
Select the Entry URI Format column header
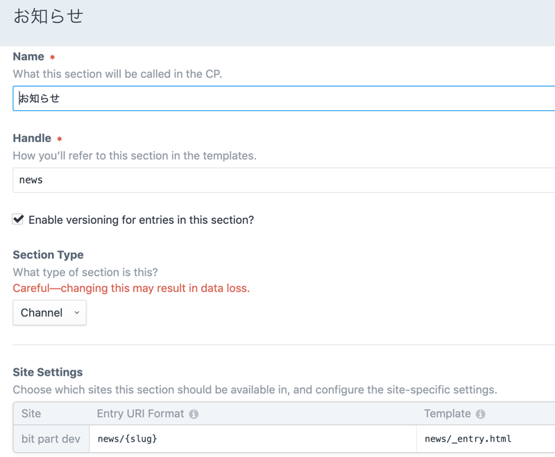[x=140, y=413]
